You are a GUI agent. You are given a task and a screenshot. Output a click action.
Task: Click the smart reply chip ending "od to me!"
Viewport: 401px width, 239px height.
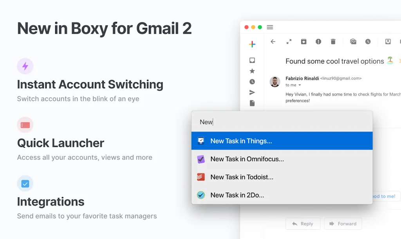[x=386, y=196]
